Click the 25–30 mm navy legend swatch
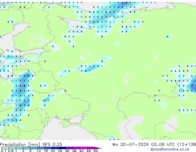 [x=62, y=148]
